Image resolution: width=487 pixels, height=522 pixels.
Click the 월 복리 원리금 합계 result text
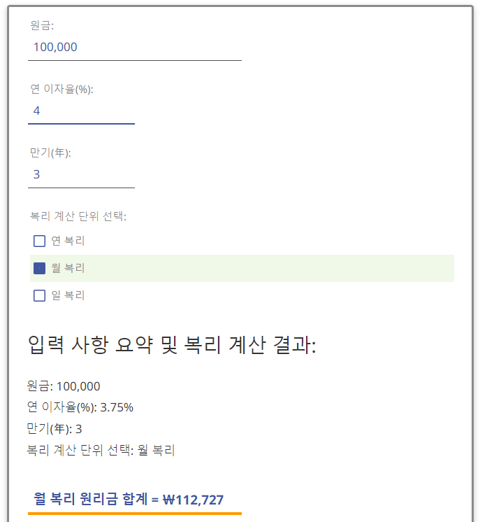click(x=90, y=499)
